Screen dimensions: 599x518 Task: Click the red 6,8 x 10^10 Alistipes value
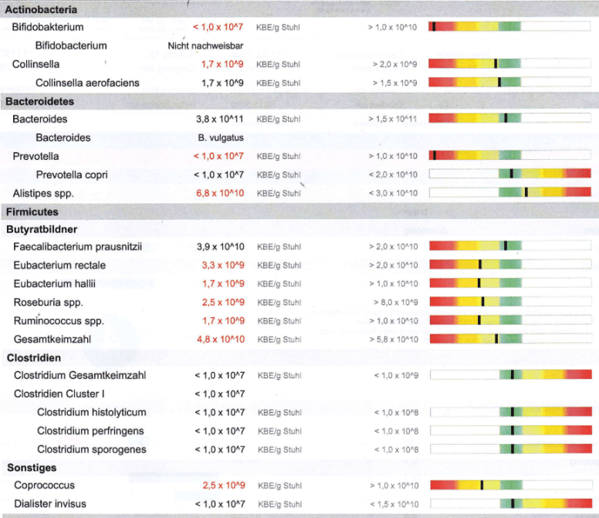click(219, 193)
